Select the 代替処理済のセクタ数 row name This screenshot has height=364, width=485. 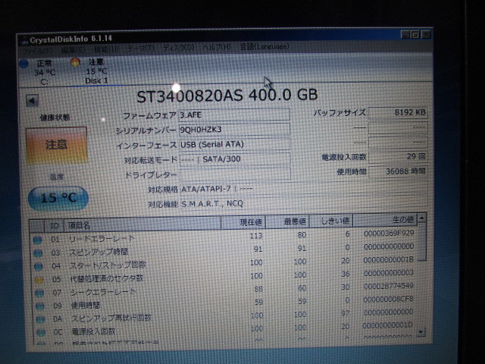(107, 278)
